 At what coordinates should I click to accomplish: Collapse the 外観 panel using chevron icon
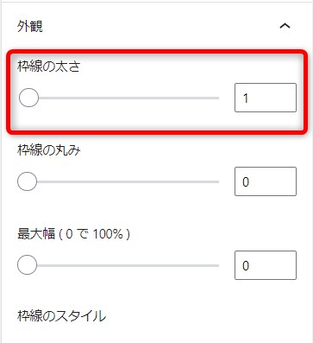click(285, 26)
